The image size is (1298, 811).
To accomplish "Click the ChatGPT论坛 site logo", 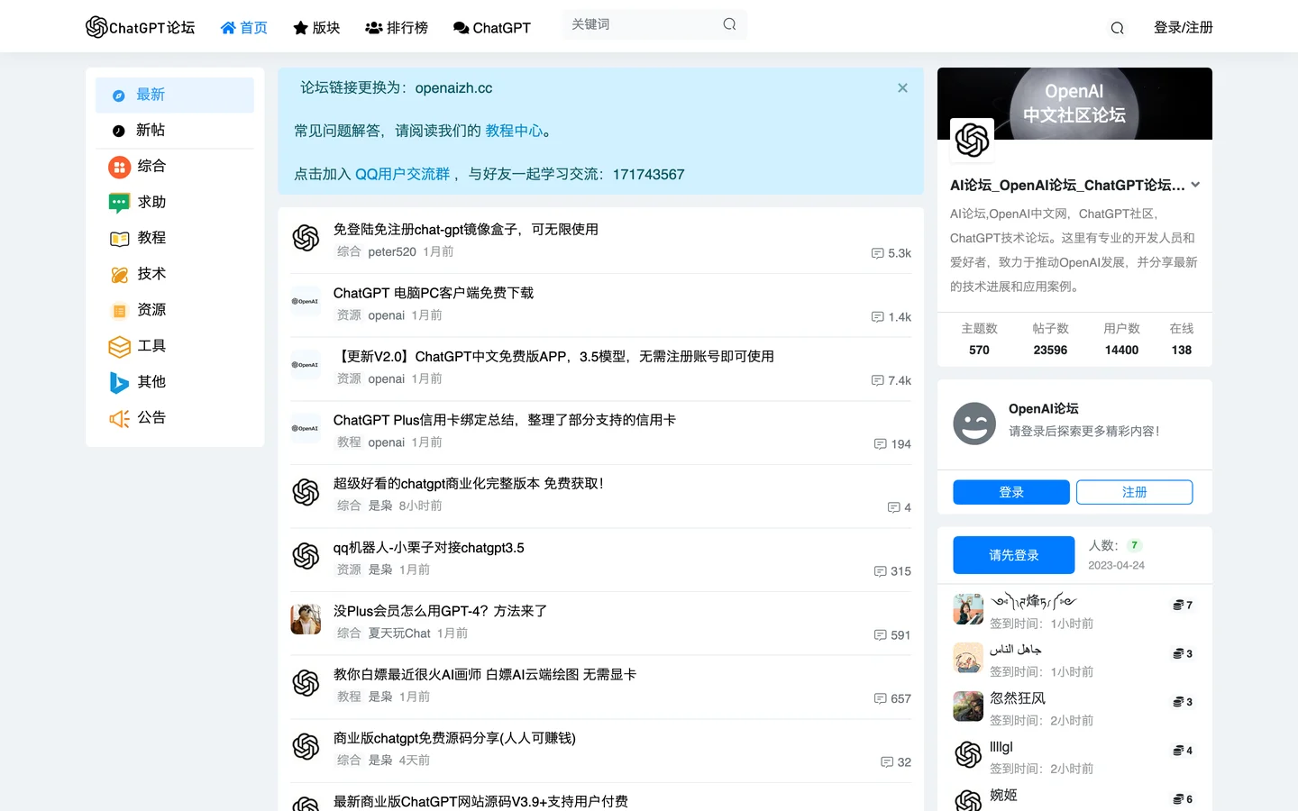I will click(140, 27).
